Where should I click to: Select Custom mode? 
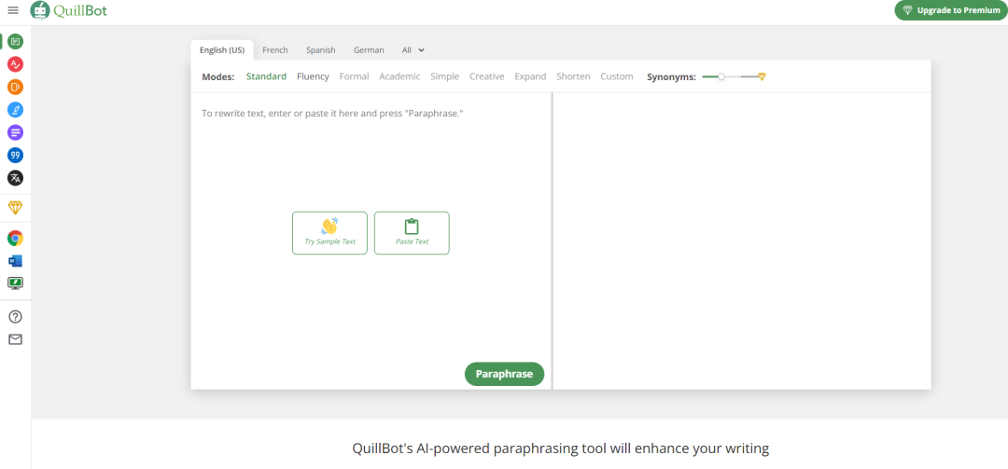617,76
